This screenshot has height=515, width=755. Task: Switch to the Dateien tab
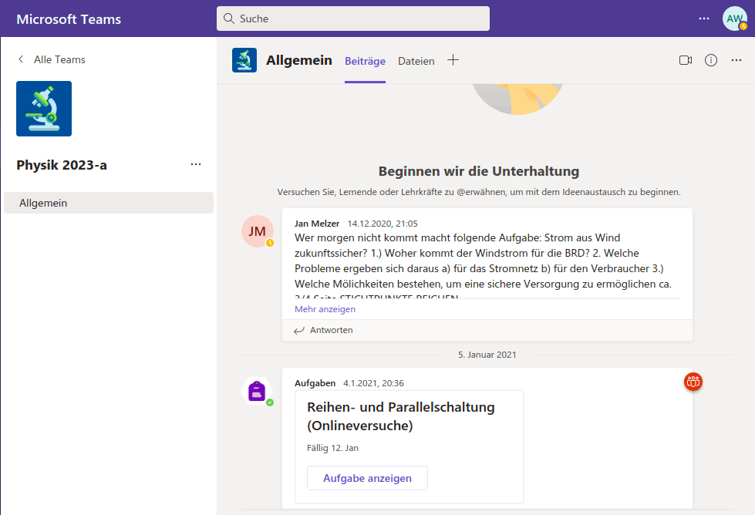pyautogui.click(x=416, y=61)
